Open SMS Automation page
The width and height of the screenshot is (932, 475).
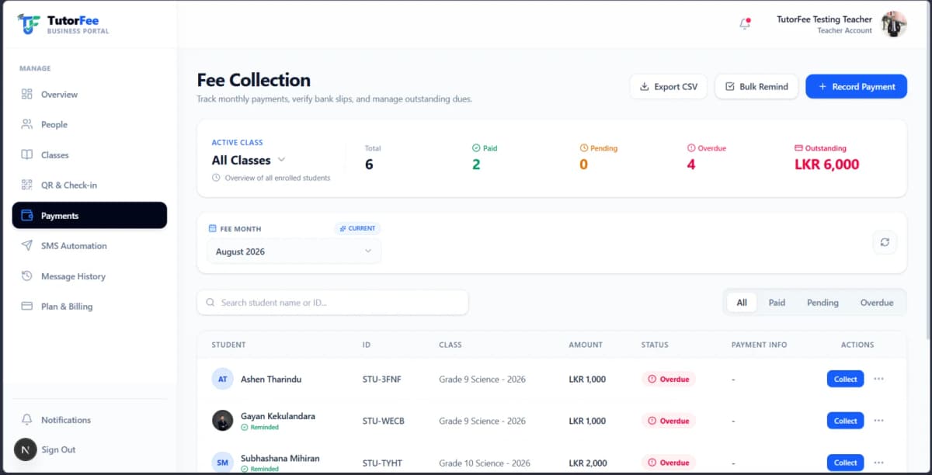(89, 246)
